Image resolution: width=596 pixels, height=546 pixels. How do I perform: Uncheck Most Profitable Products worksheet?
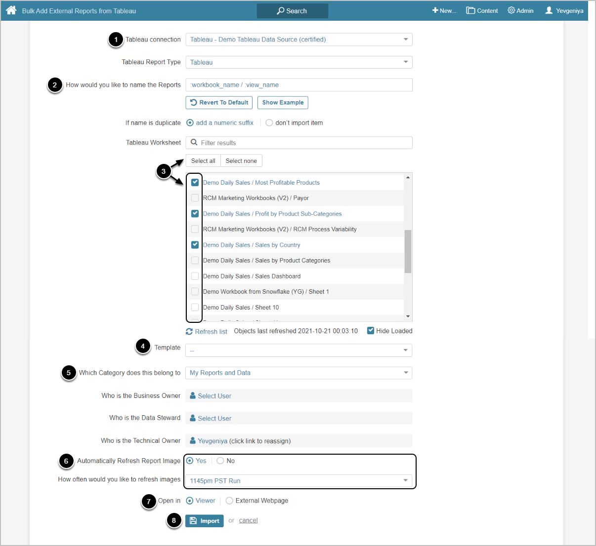195,182
